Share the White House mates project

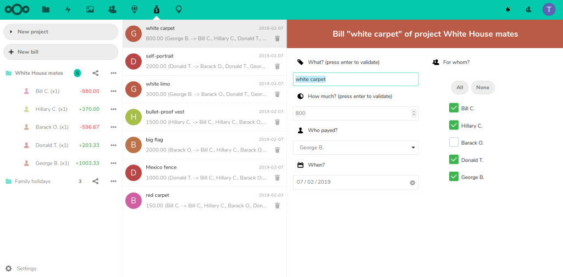(x=96, y=73)
